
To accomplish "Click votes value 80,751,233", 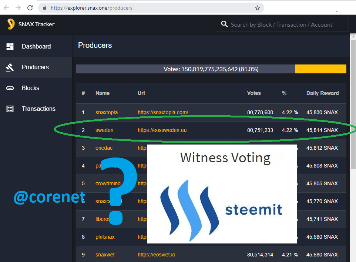I will click(x=260, y=130).
